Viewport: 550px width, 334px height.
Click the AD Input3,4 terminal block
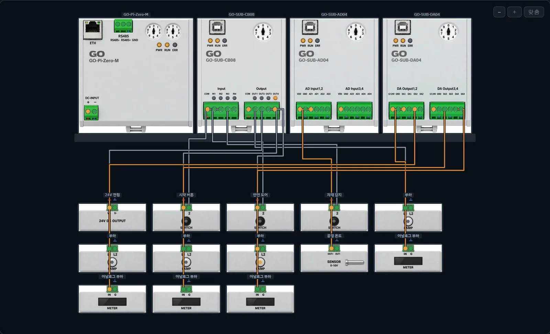click(354, 111)
